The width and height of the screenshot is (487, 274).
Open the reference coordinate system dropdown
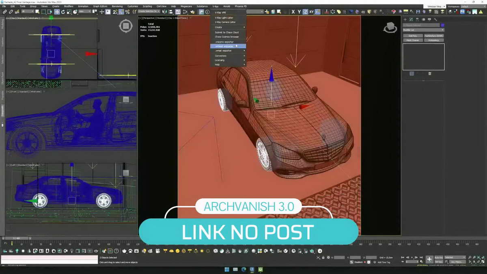pyautogui.click(x=85, y=12)
